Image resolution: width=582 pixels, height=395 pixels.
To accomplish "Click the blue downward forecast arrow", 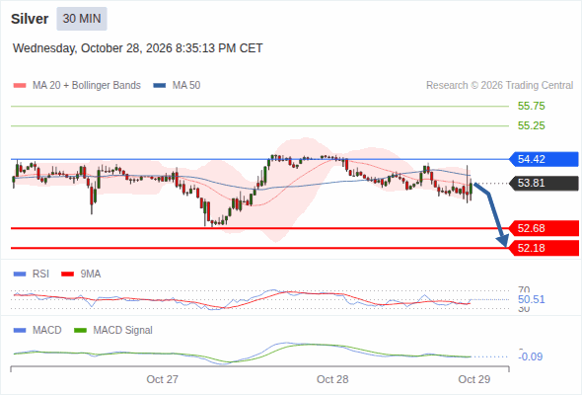I will click(x=492, y=214).
